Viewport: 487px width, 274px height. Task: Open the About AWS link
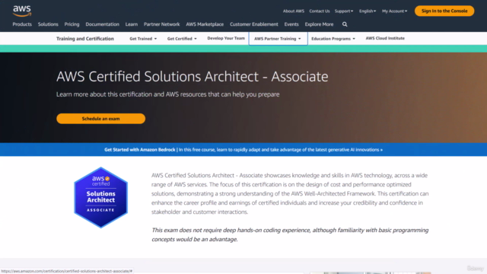coord(294,11)
